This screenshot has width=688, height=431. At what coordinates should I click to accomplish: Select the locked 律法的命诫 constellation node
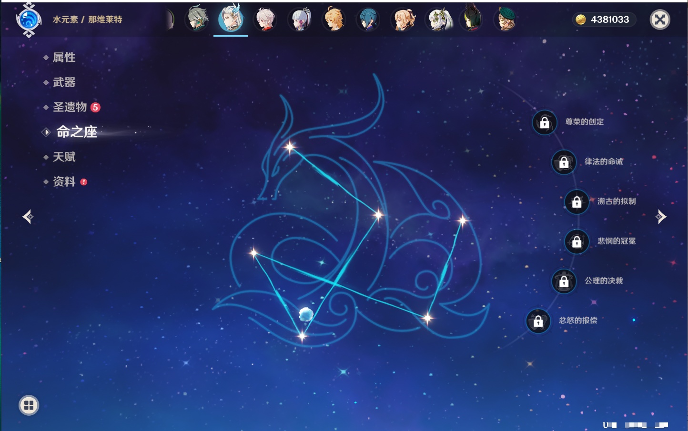(564, 162)
